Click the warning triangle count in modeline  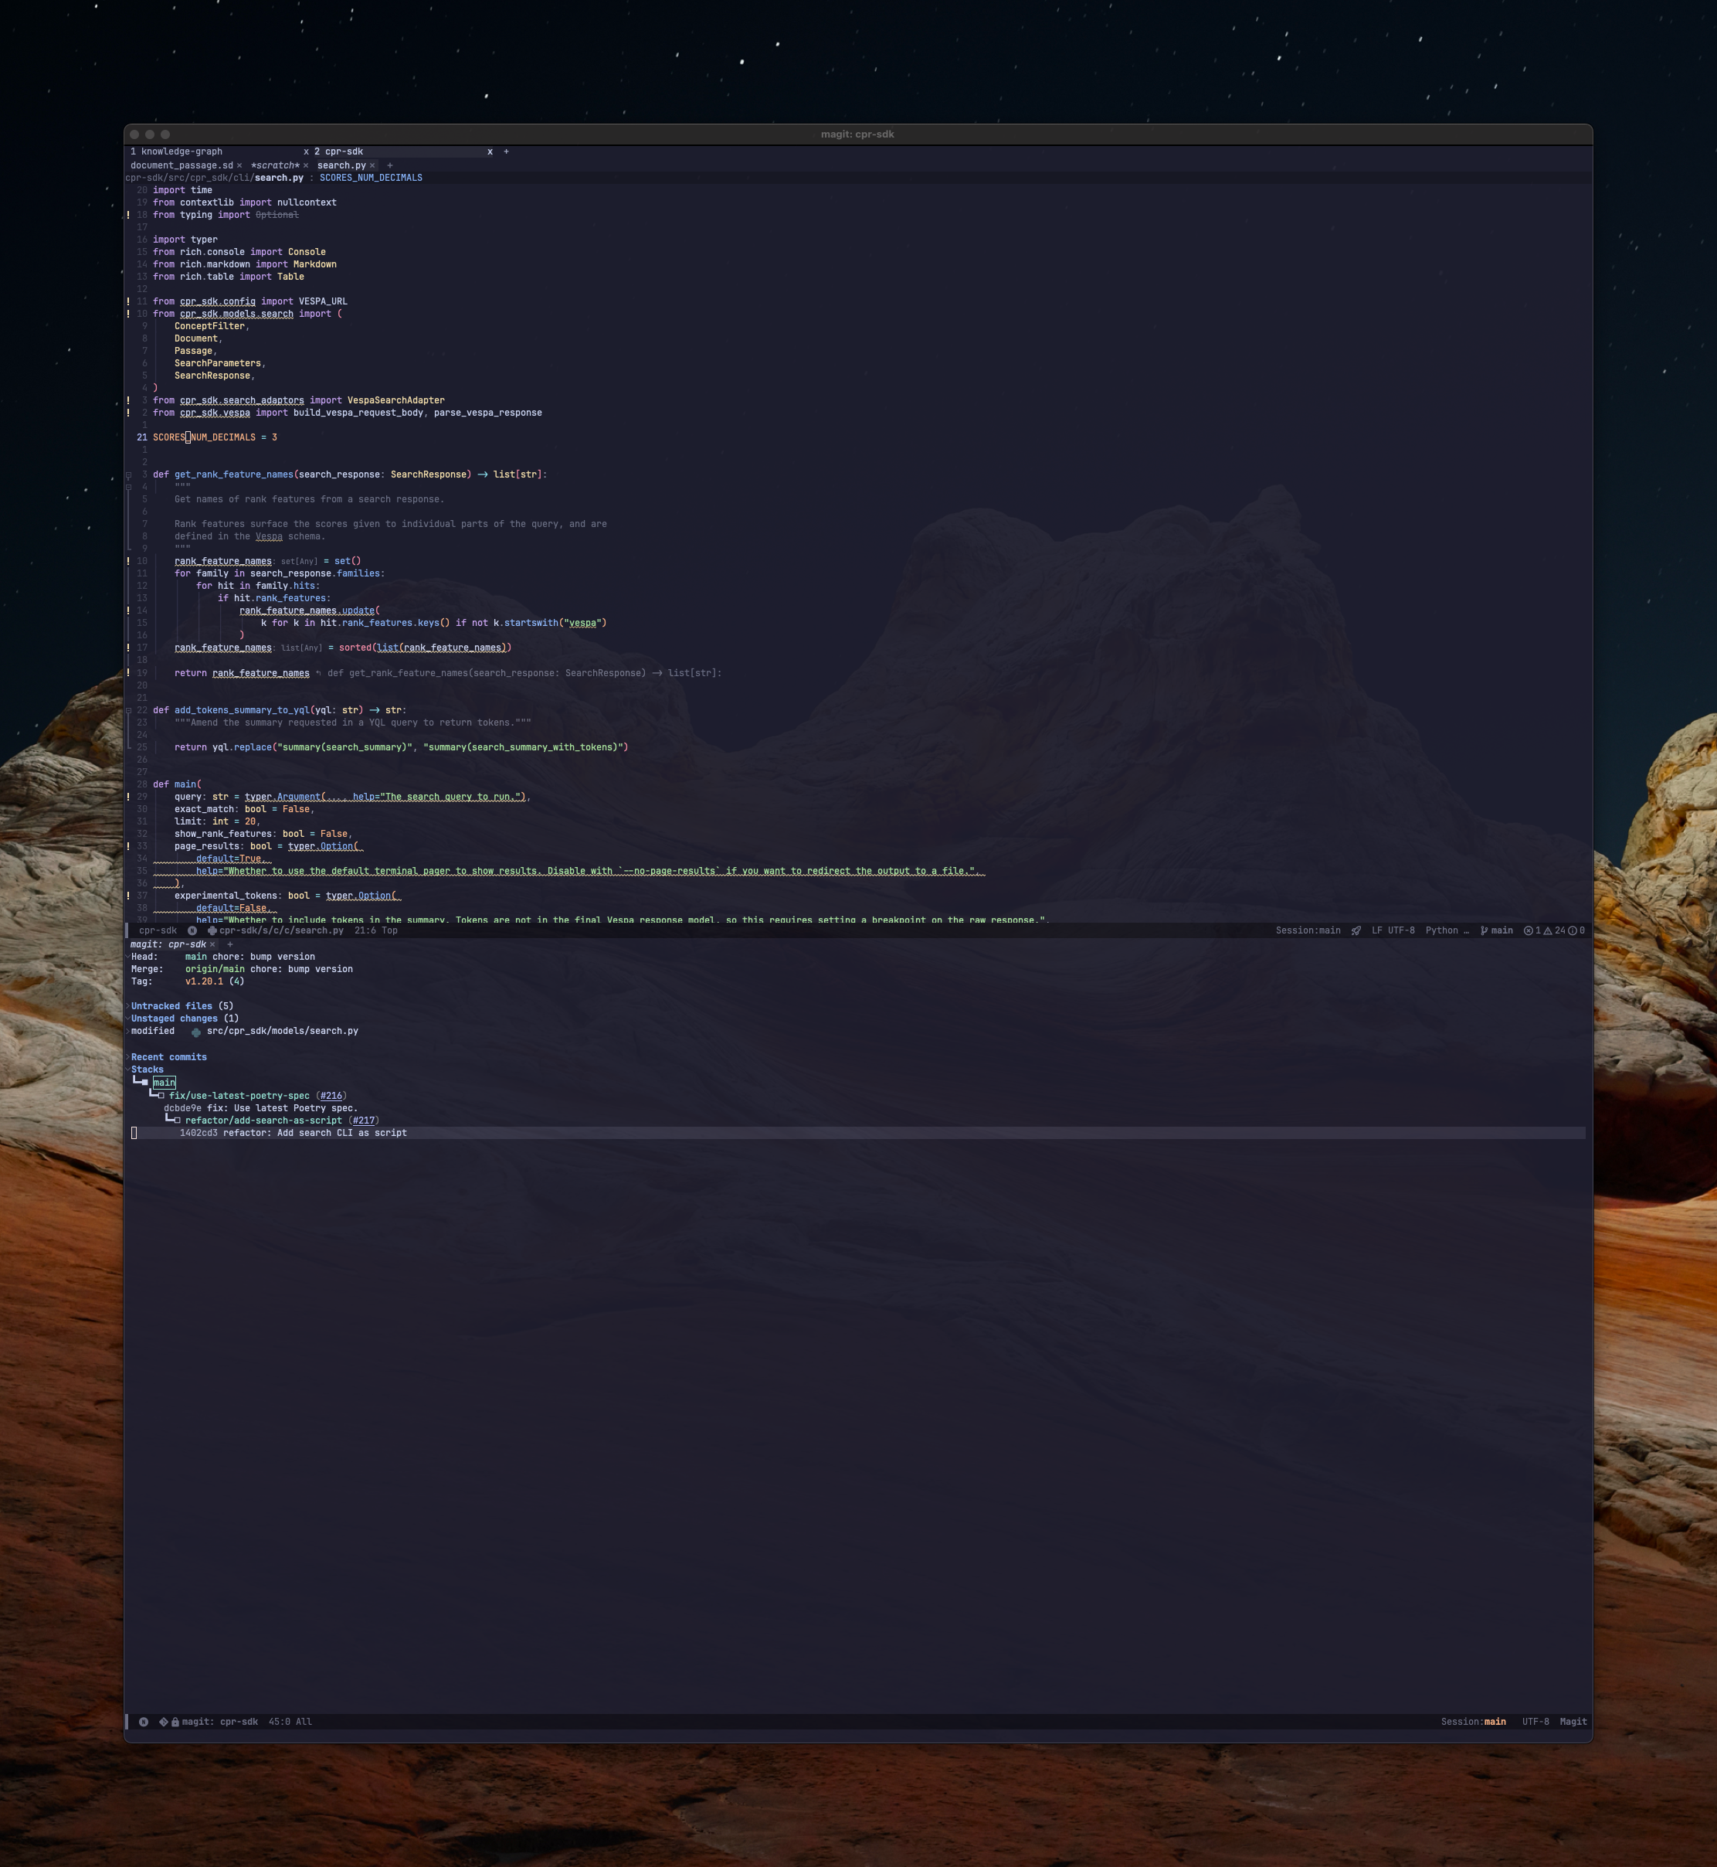[1548, 930]
